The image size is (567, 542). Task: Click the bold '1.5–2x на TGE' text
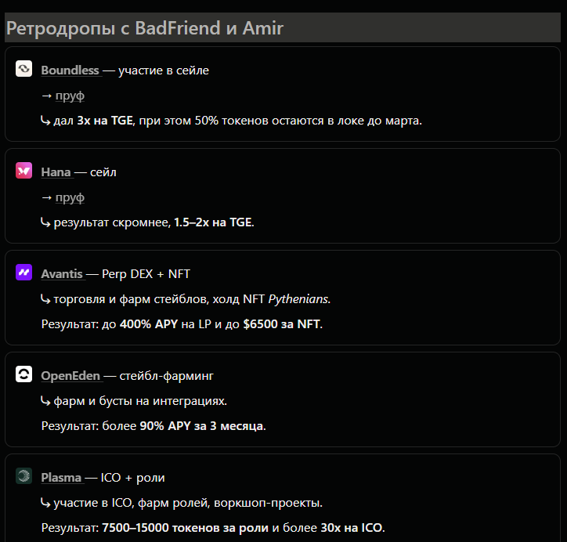click(213, 222)
